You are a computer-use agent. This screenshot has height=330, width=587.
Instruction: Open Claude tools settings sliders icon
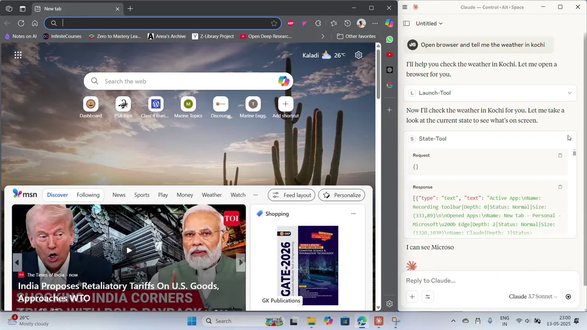427,297
